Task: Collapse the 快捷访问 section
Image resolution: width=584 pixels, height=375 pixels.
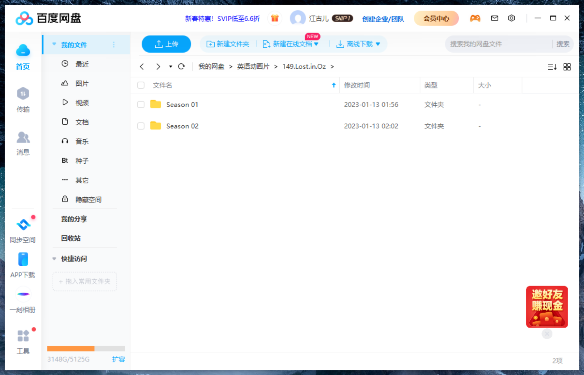Action: coord(54,259)
